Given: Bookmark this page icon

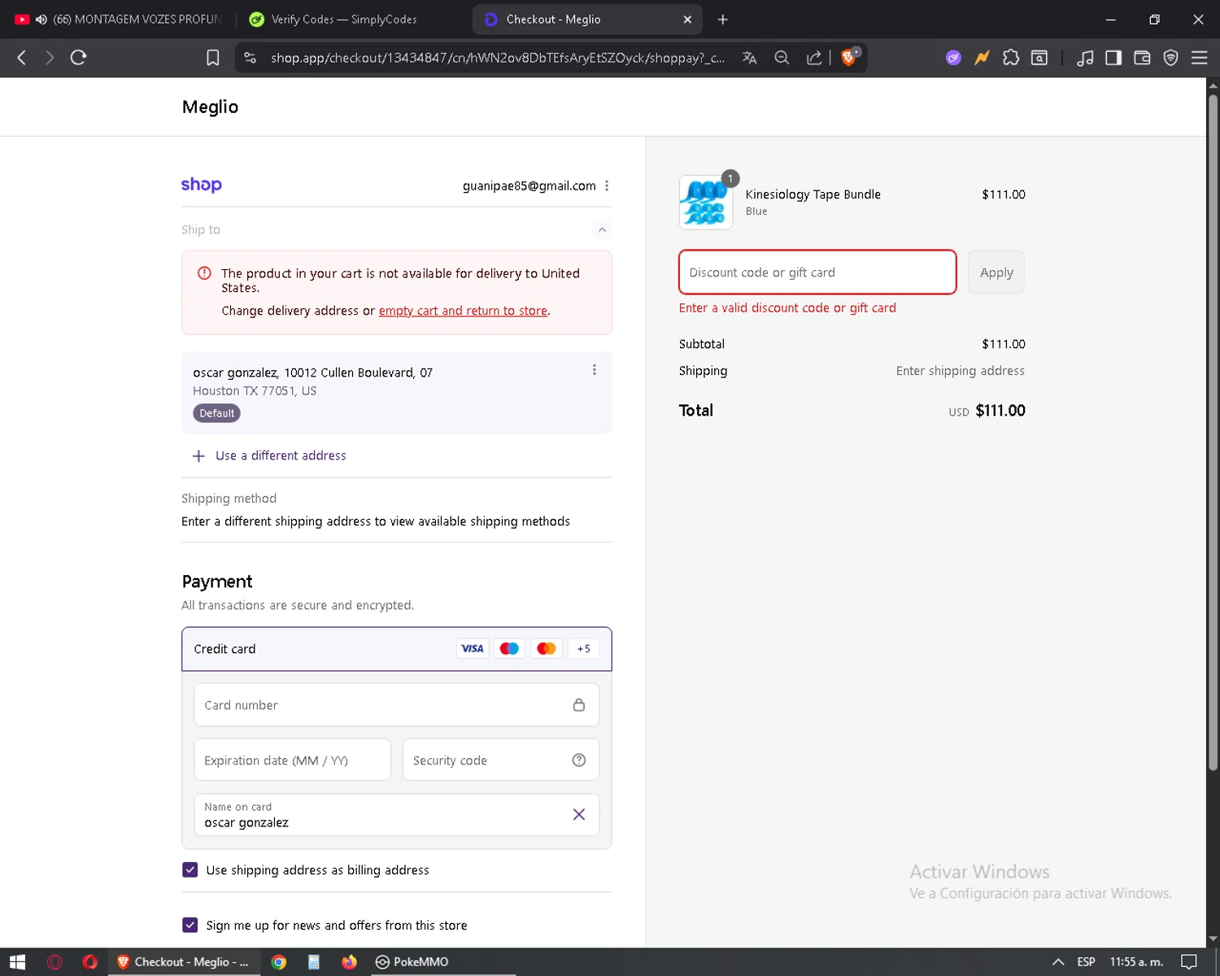Looking at the screenshot, I should point(213,58).
